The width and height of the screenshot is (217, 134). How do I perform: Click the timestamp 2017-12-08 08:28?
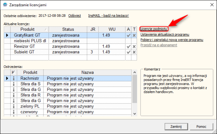click(52, 16)
